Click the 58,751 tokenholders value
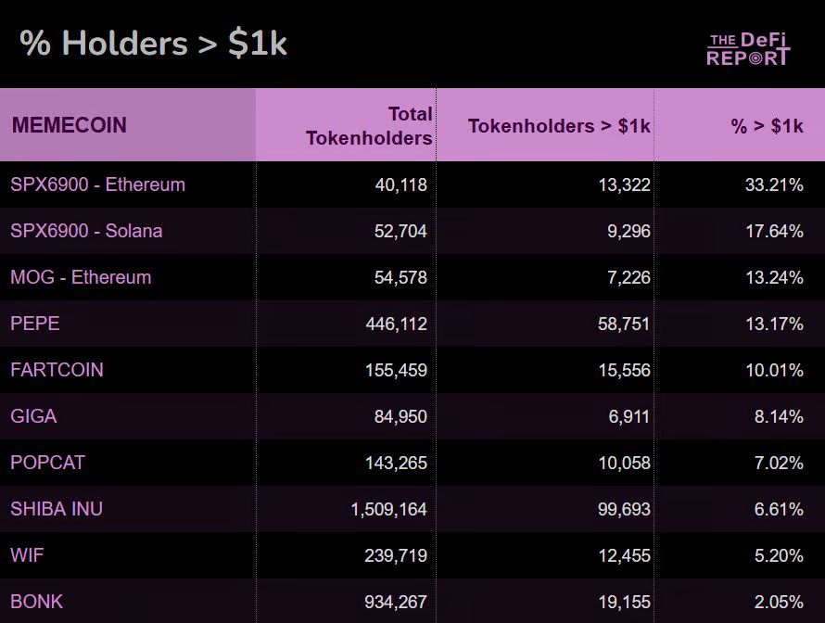 [623, 324]
